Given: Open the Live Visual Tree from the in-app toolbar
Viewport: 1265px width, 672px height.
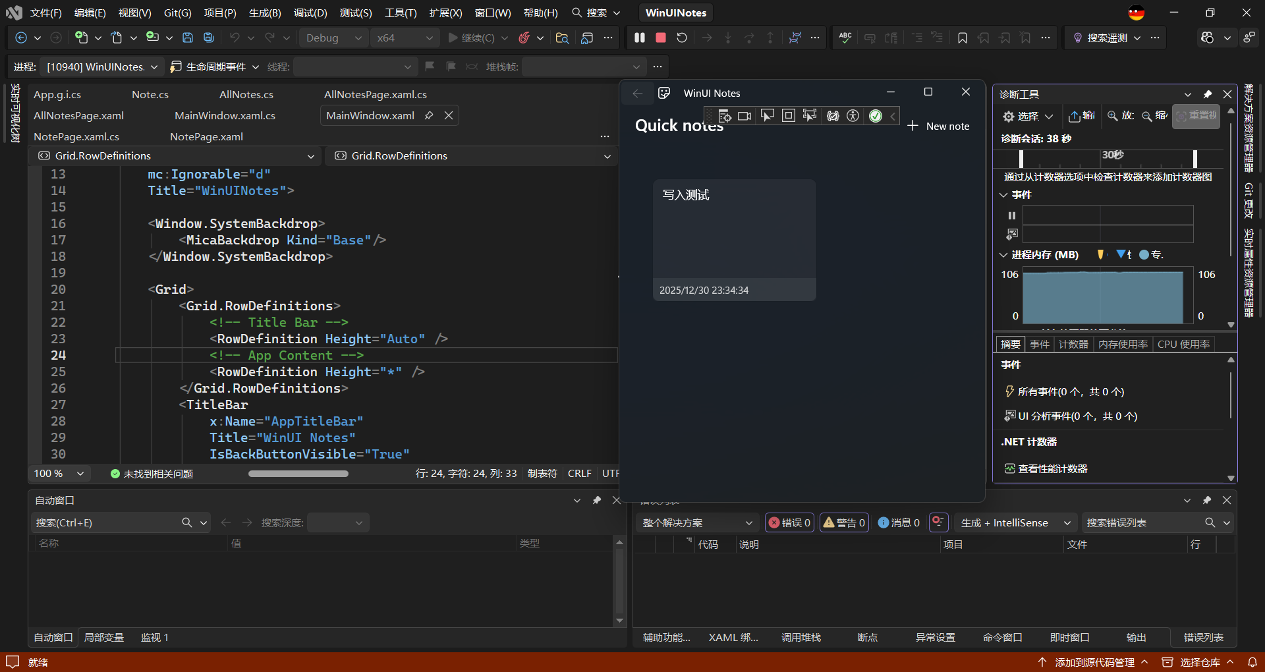Looking at the screenshot, I should click(x=724, y=116).
